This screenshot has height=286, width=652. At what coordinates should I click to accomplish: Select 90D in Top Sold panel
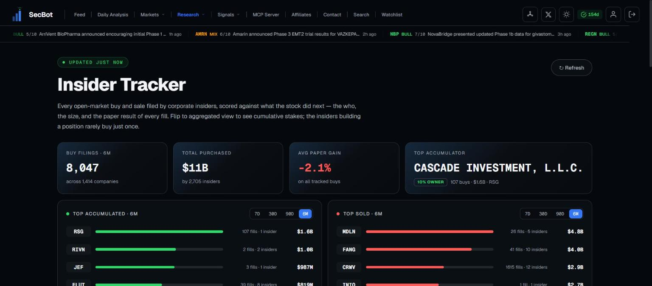[560, 214]
